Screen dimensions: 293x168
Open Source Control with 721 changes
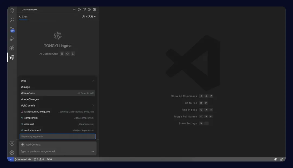[x=12, y=30]
